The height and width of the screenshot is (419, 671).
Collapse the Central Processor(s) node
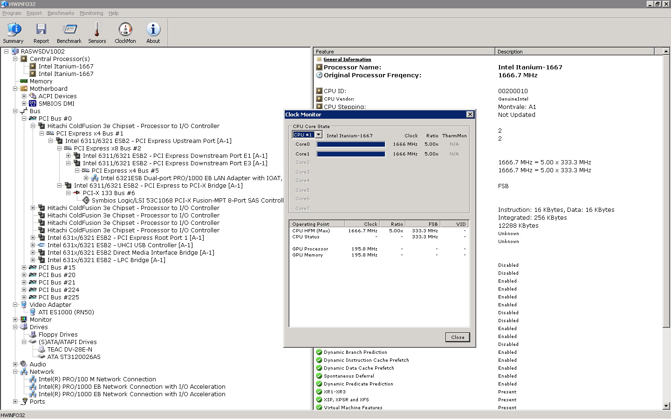(x=15, y=59)
